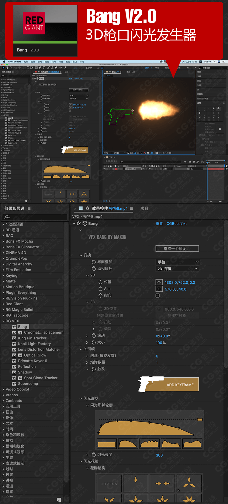The height and width of the screenshot is (504, 228).
Task: Click the lock icon on 模特B.mp4 effect controls tab
Action: pyautogui.click(x=88, y=208)
